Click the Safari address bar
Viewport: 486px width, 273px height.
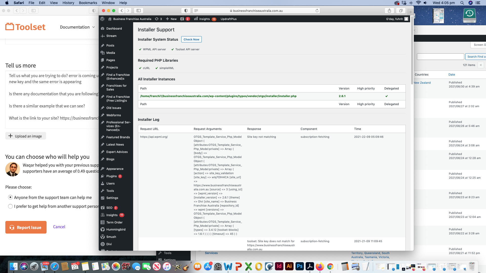point(256,11)
